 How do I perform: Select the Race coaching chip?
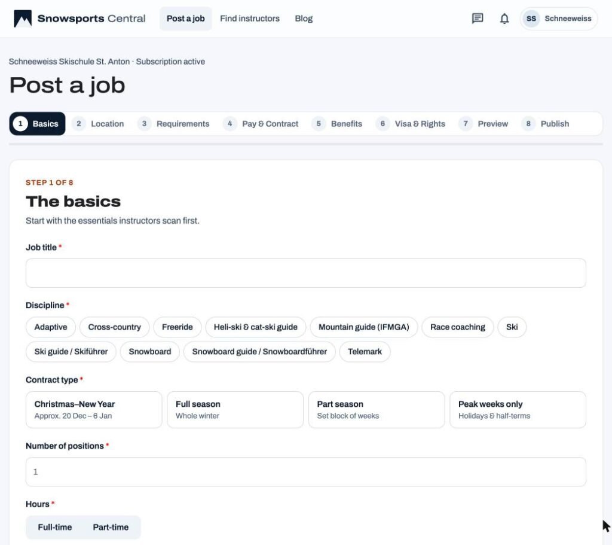(457, 327)
